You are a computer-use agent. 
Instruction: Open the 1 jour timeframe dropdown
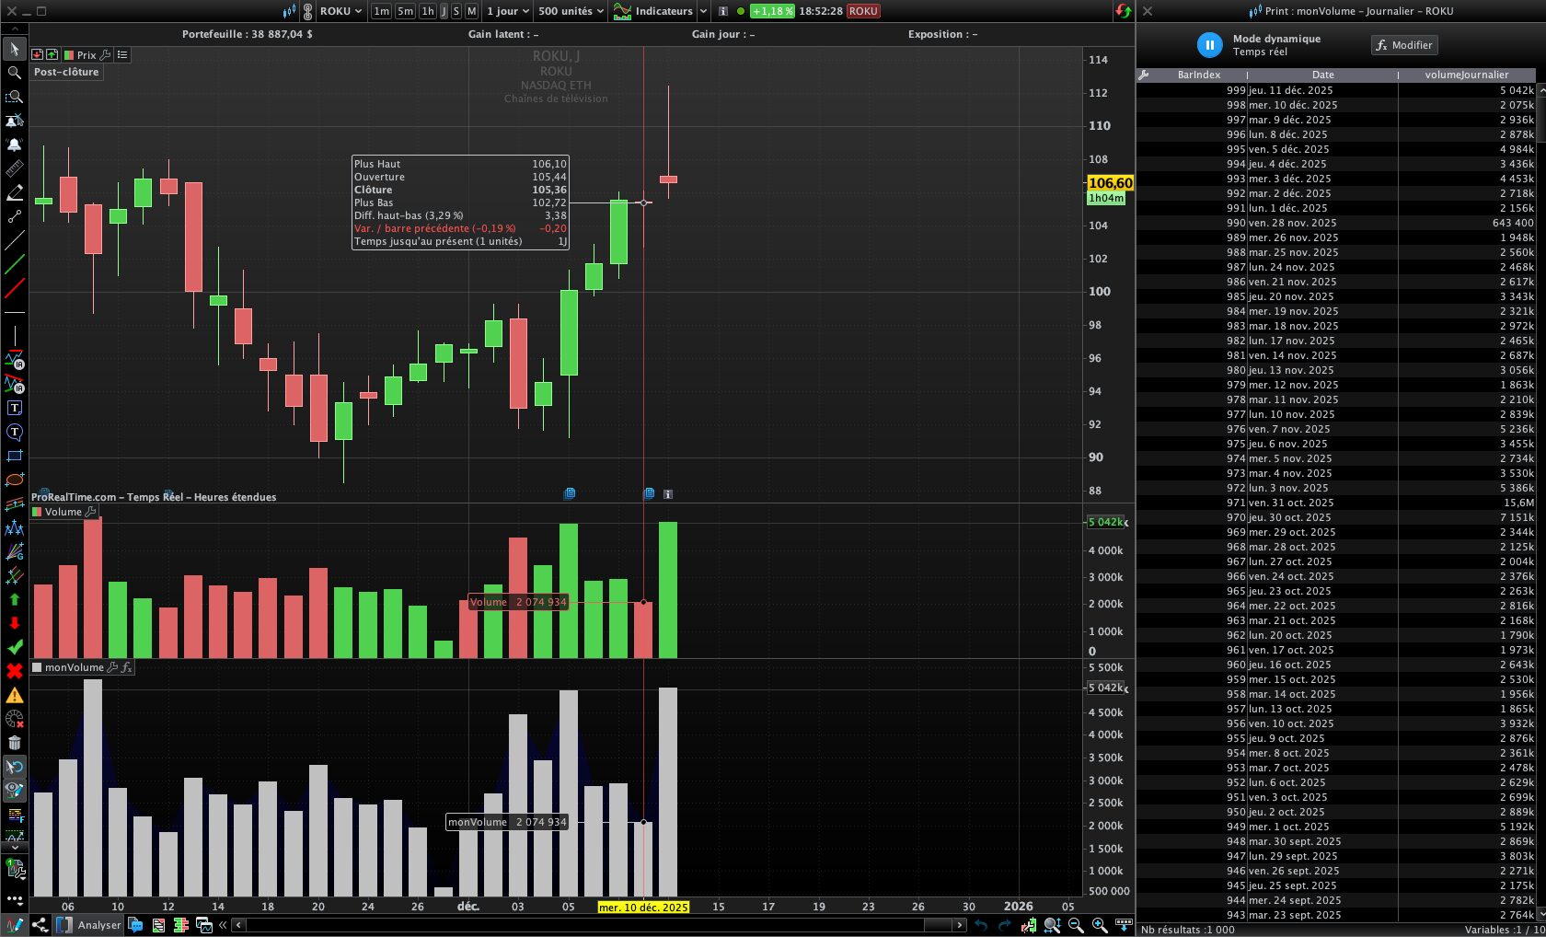pos(508,11)
